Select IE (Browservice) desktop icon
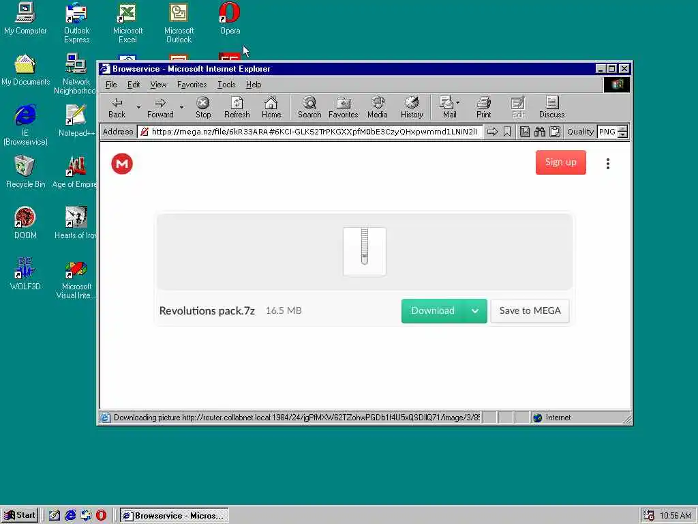698x524 pixels. pos(25,126)
